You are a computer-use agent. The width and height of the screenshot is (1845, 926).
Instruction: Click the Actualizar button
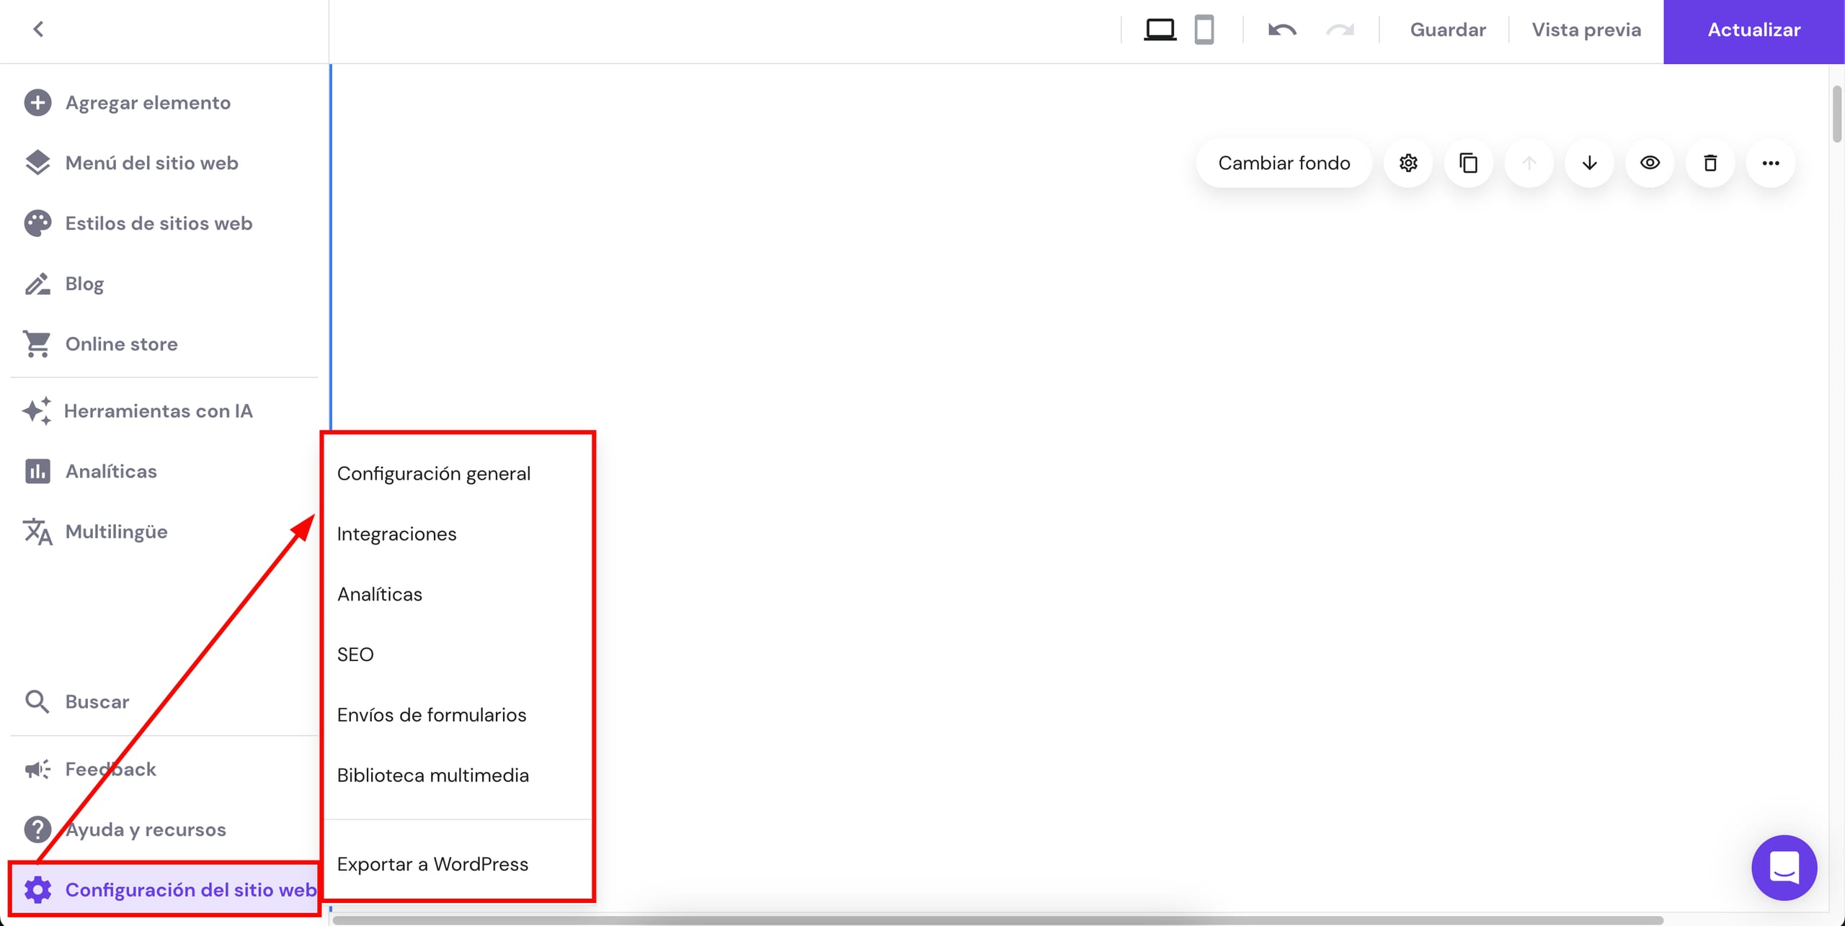click(x=1753, y=30)
